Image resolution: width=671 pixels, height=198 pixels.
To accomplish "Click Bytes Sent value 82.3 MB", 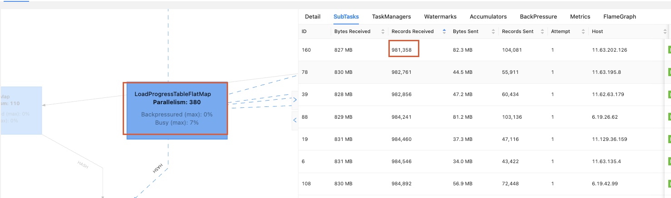I will point(462,50).
